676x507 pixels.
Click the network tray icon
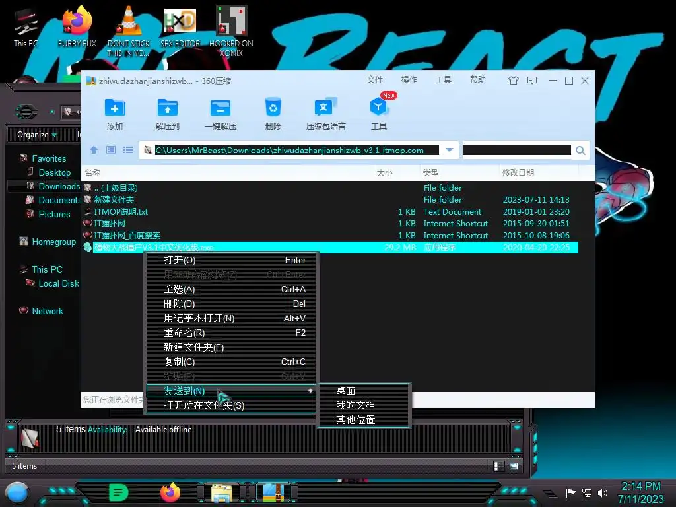tap(587, 492)
